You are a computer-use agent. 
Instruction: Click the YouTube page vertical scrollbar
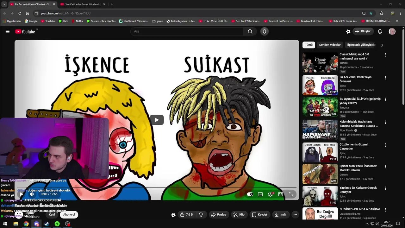pos(403,66)
